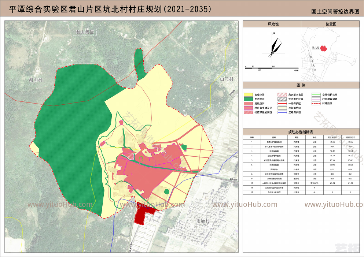The width and height of the screenshot is (364, 257).
Task: Click the 10.62 target value in row 5
Action: (x=350, y=160)
